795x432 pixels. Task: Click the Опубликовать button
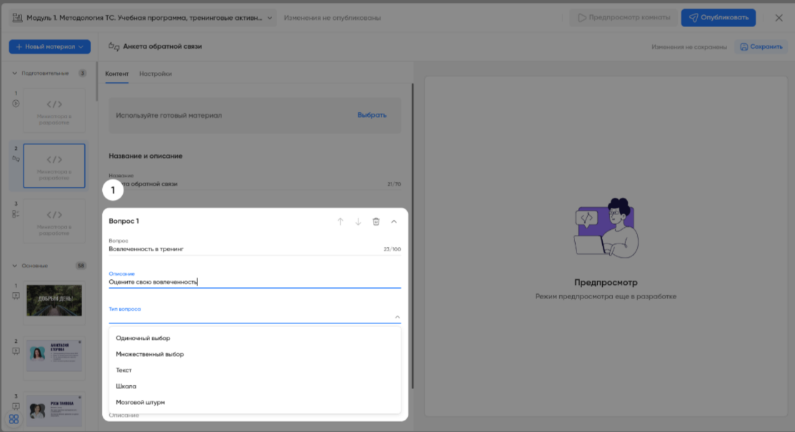pyautogui.click(x=718, y=18)
